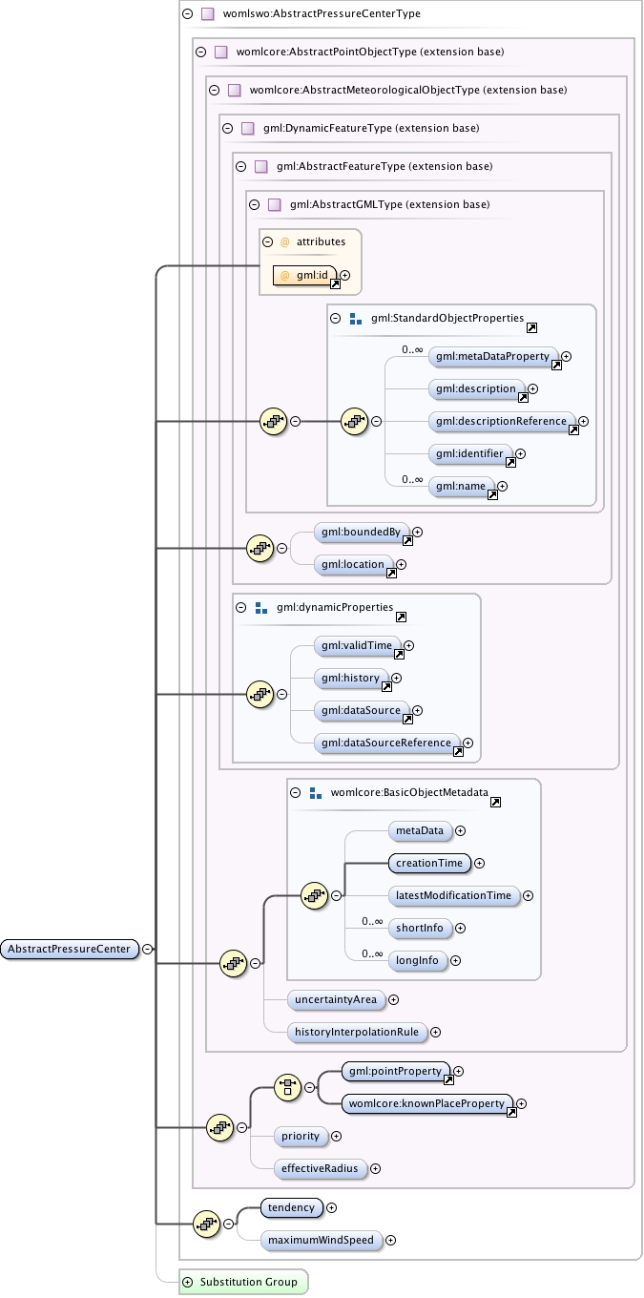644x1298 pixels.
Task: Collapse the womlswo:AbstractPressureCenterType box
Action: point(187,14)
